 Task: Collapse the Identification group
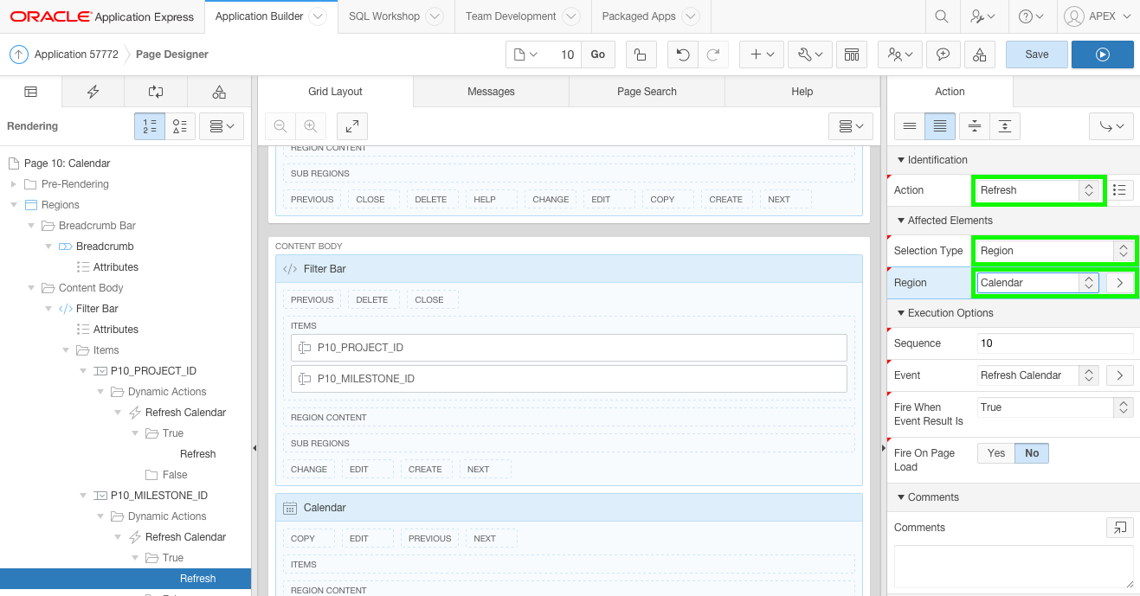click(901, 160)
